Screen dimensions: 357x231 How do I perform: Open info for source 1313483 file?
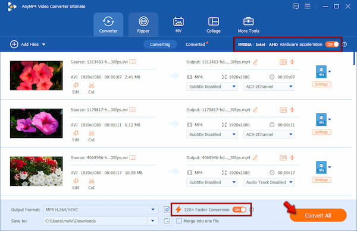(133, 62)
